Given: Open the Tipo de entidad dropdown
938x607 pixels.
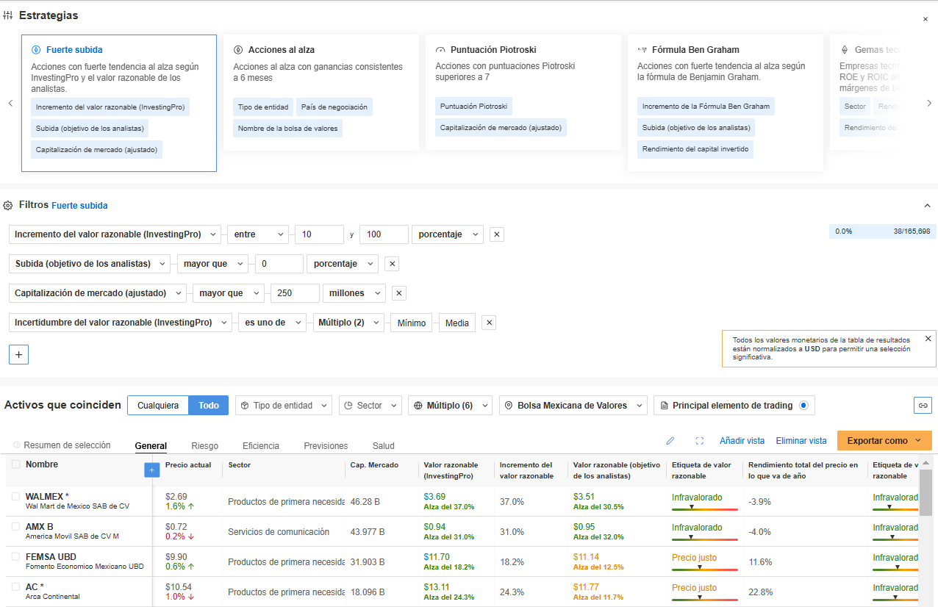Looking at the screenshot, I should 284,406.
